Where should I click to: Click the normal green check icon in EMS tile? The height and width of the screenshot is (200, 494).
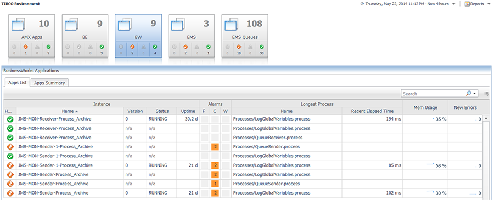pyautogui.click(x=208, y=47)
